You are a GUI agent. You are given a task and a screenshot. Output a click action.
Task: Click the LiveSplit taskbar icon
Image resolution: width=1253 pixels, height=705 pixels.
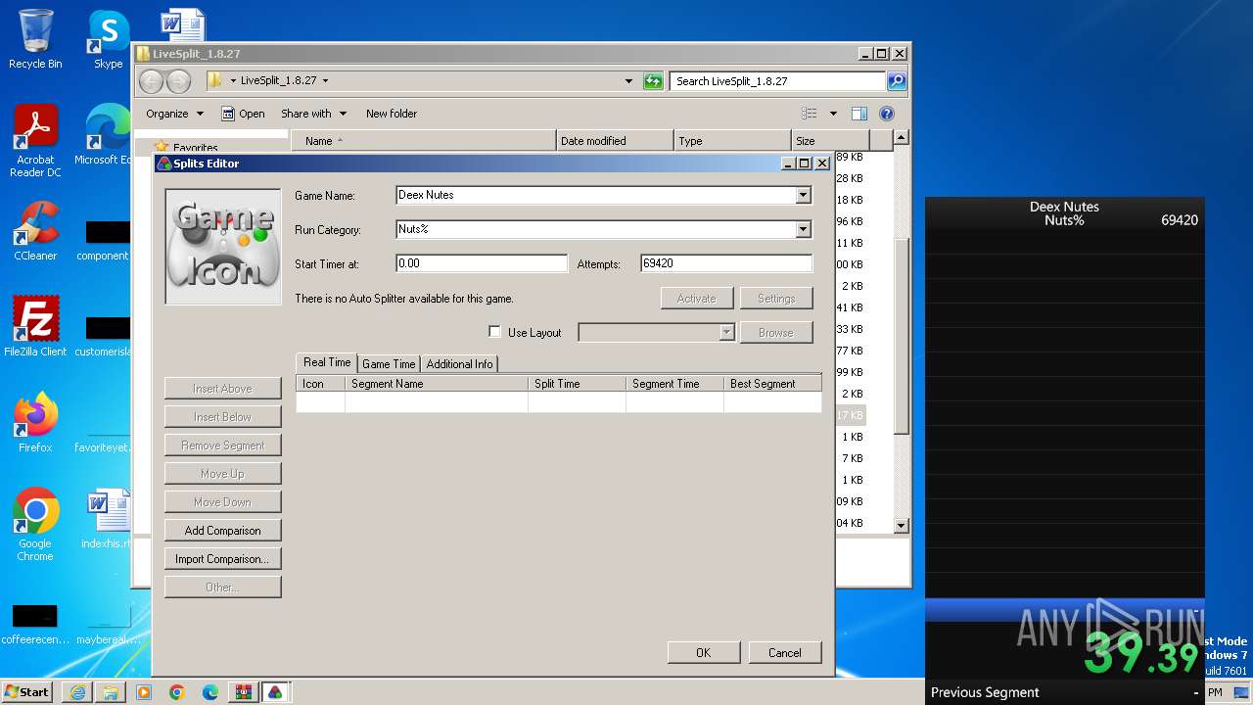(275, 692)
